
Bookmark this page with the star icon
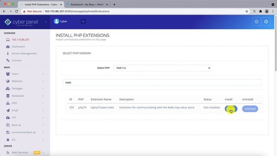pyautogui.click(x=247, y=11)
